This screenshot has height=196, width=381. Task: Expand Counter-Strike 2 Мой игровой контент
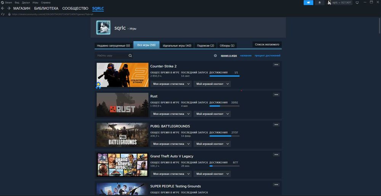coord(212,84)
